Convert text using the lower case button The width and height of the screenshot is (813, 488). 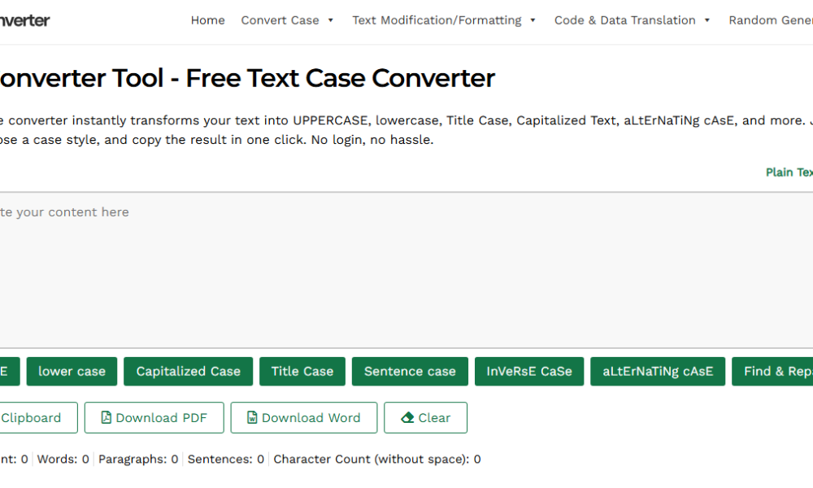[x=72, y=371]
